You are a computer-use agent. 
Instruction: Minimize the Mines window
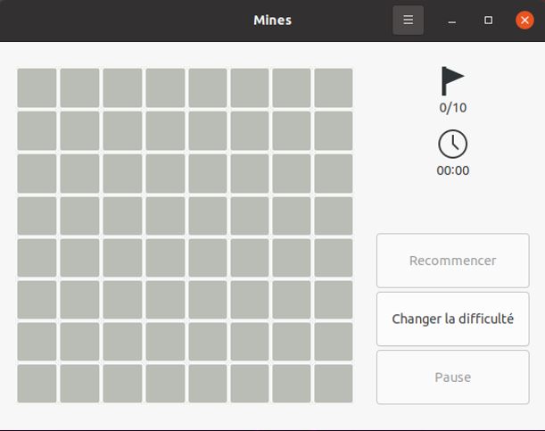452,20
